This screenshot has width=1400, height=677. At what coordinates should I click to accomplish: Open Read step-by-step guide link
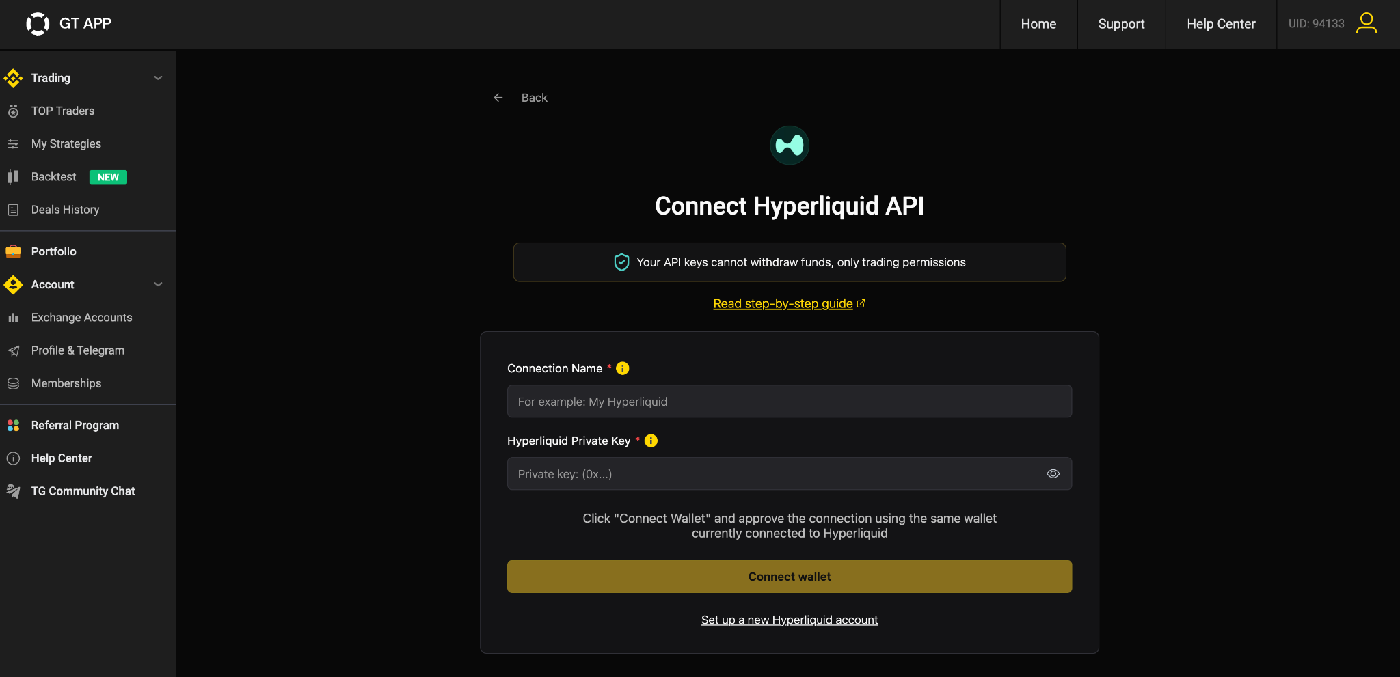click(783, 303)
